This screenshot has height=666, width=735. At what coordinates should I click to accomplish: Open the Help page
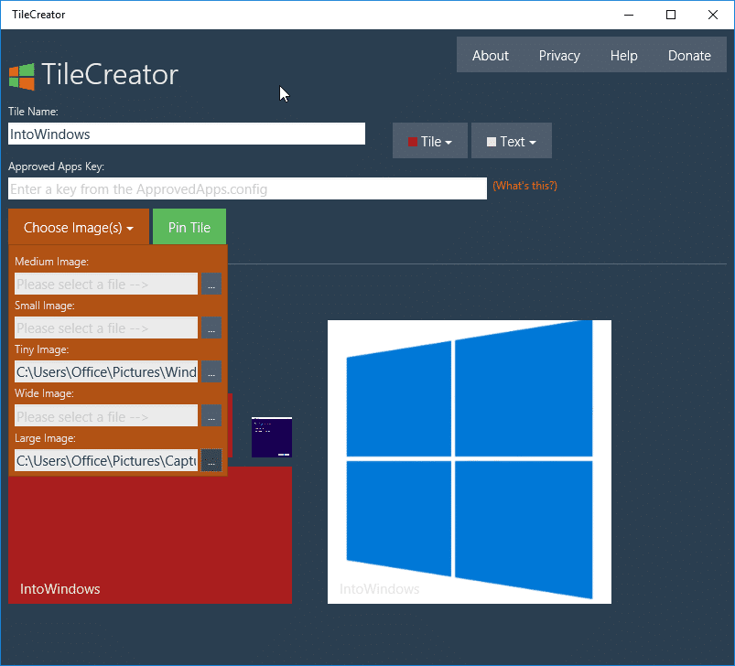pos(623,55)
